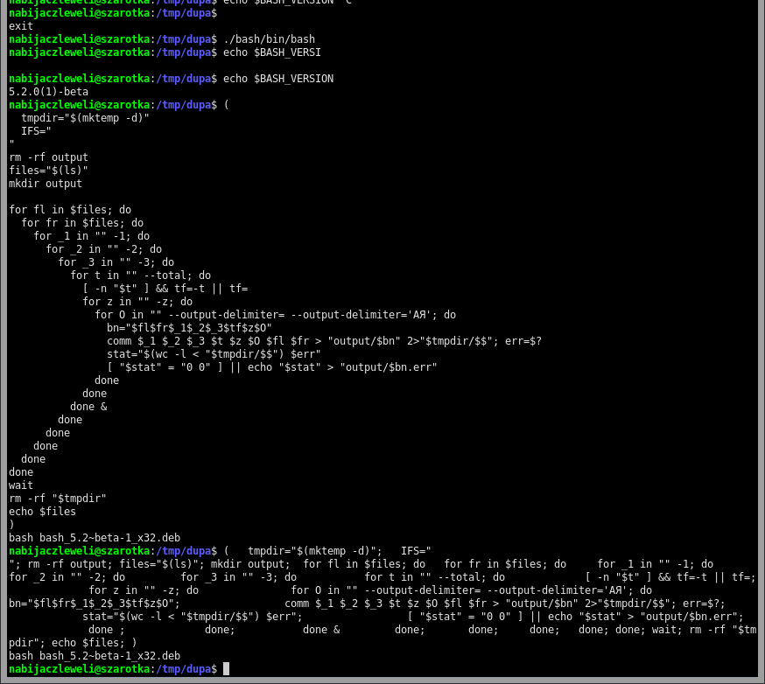Click the indented "for _1 in" loop line
Viewport: 765px width, 684px height.
tap(91, 236)
